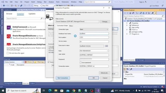
Task: Open the Debug configuration dropdown
Action: 37,5
